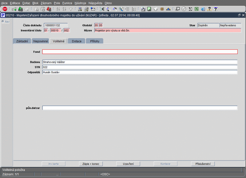Click the magnifier search icon
The height and width of the screenshot is (178, 246).
click(x=121, y=9)
